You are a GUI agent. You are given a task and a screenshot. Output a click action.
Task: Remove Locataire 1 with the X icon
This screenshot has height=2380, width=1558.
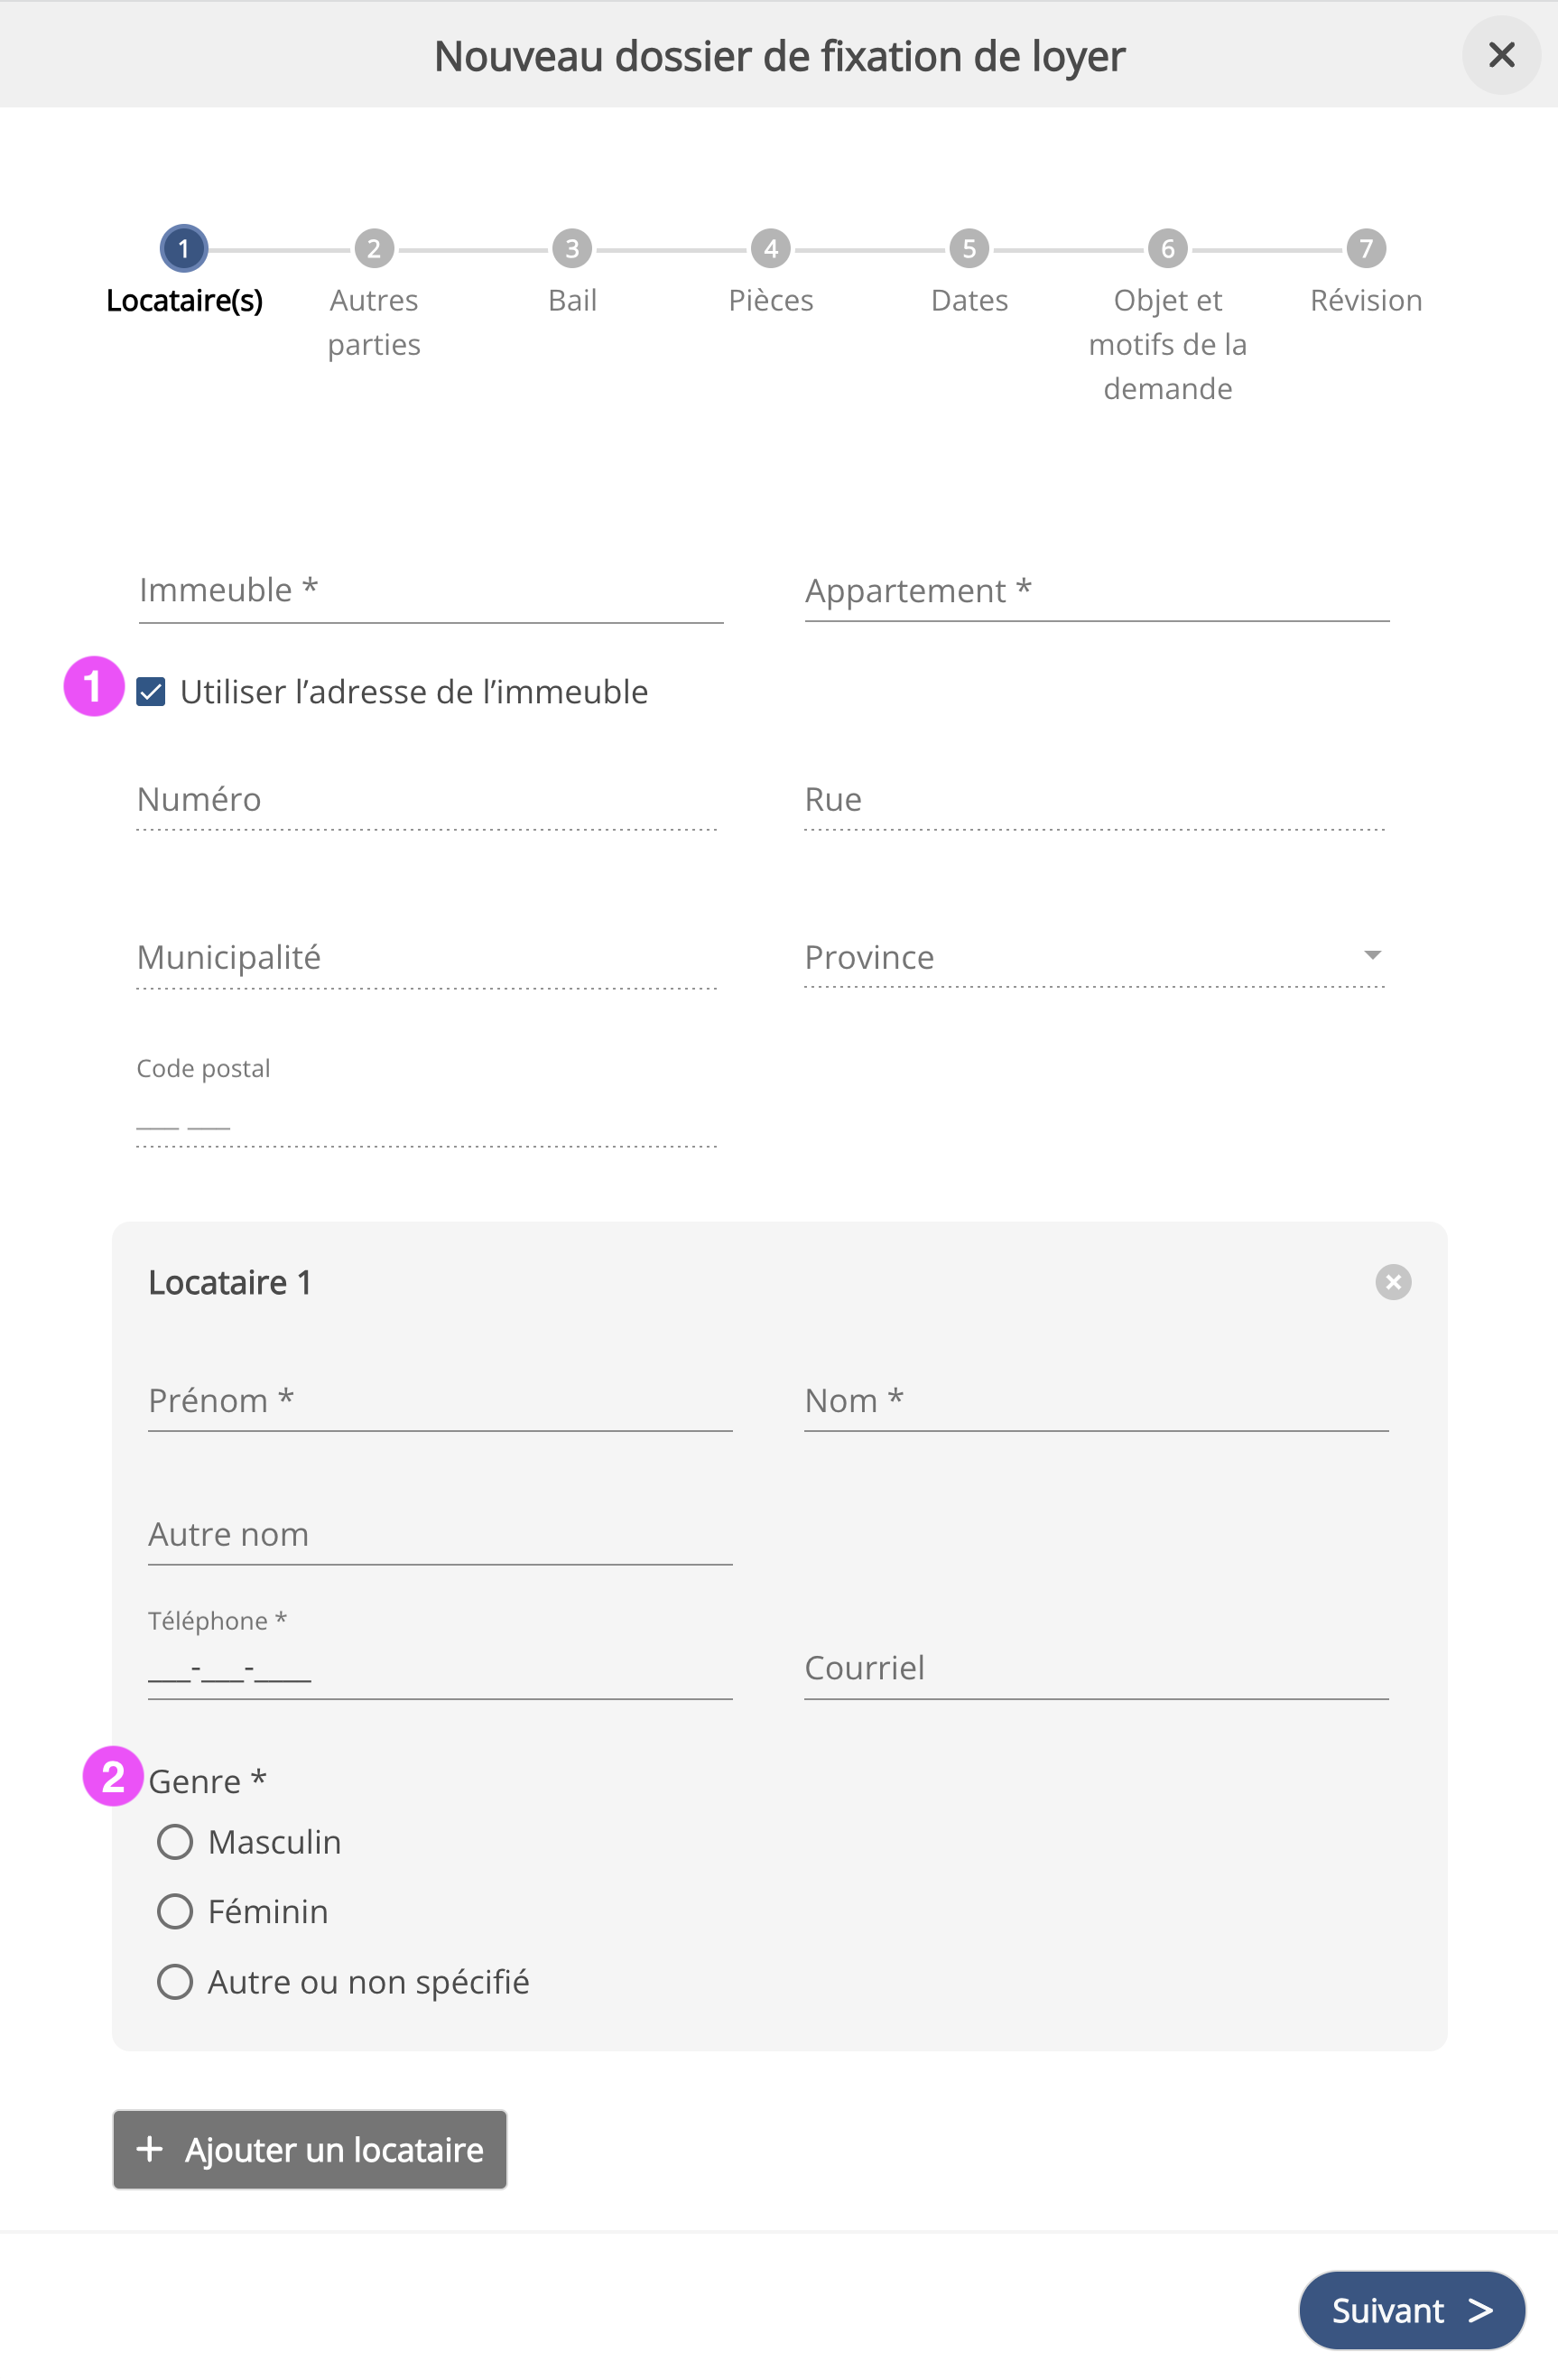click(x=1393, y=1282)
